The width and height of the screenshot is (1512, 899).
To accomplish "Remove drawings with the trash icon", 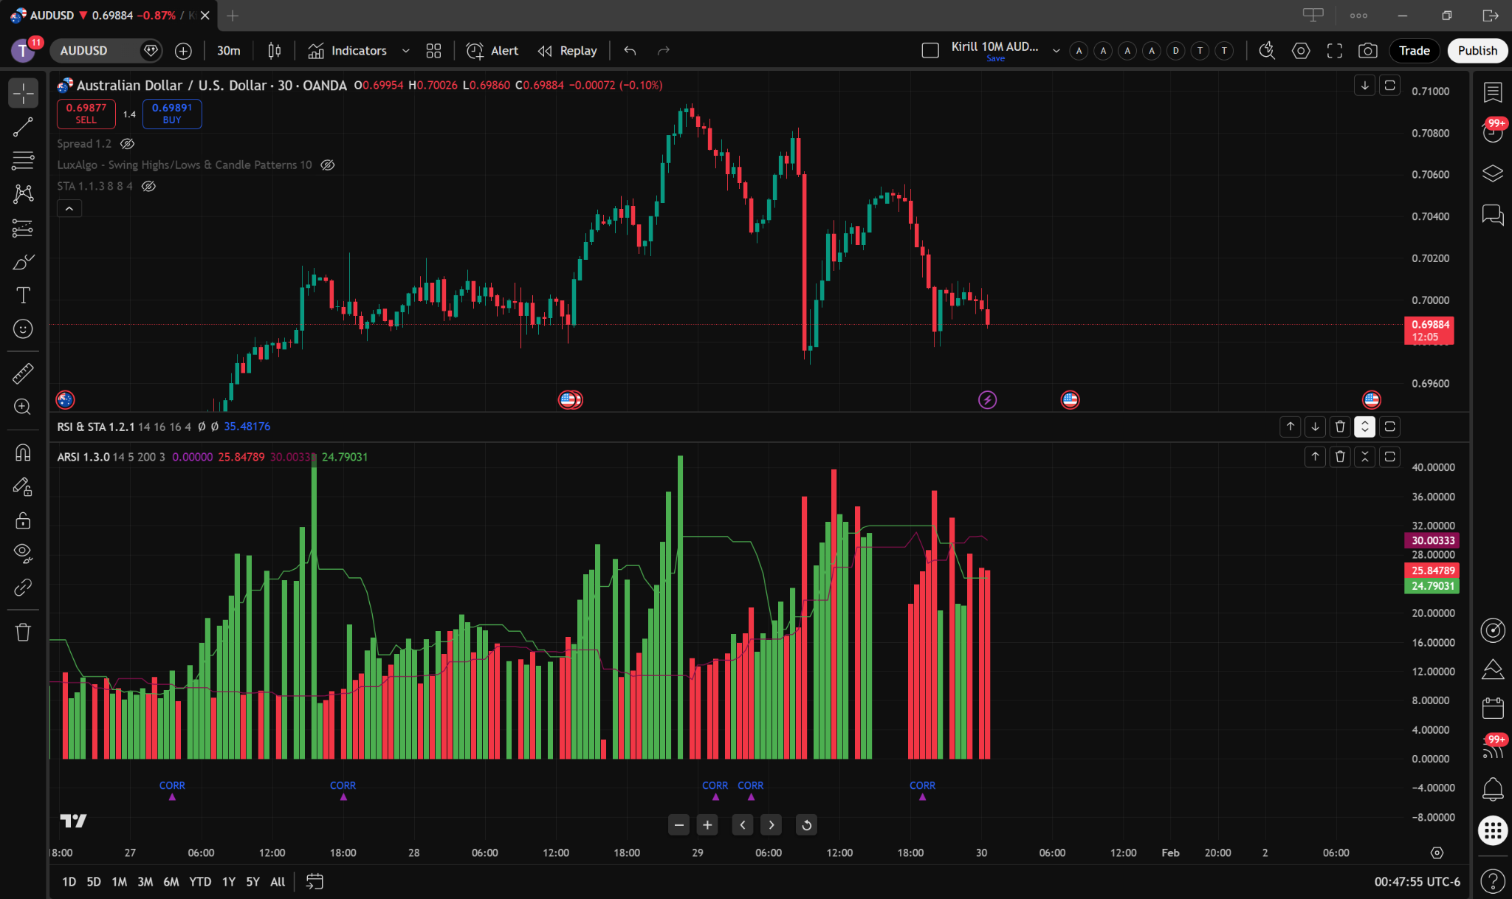I will 23,632.
